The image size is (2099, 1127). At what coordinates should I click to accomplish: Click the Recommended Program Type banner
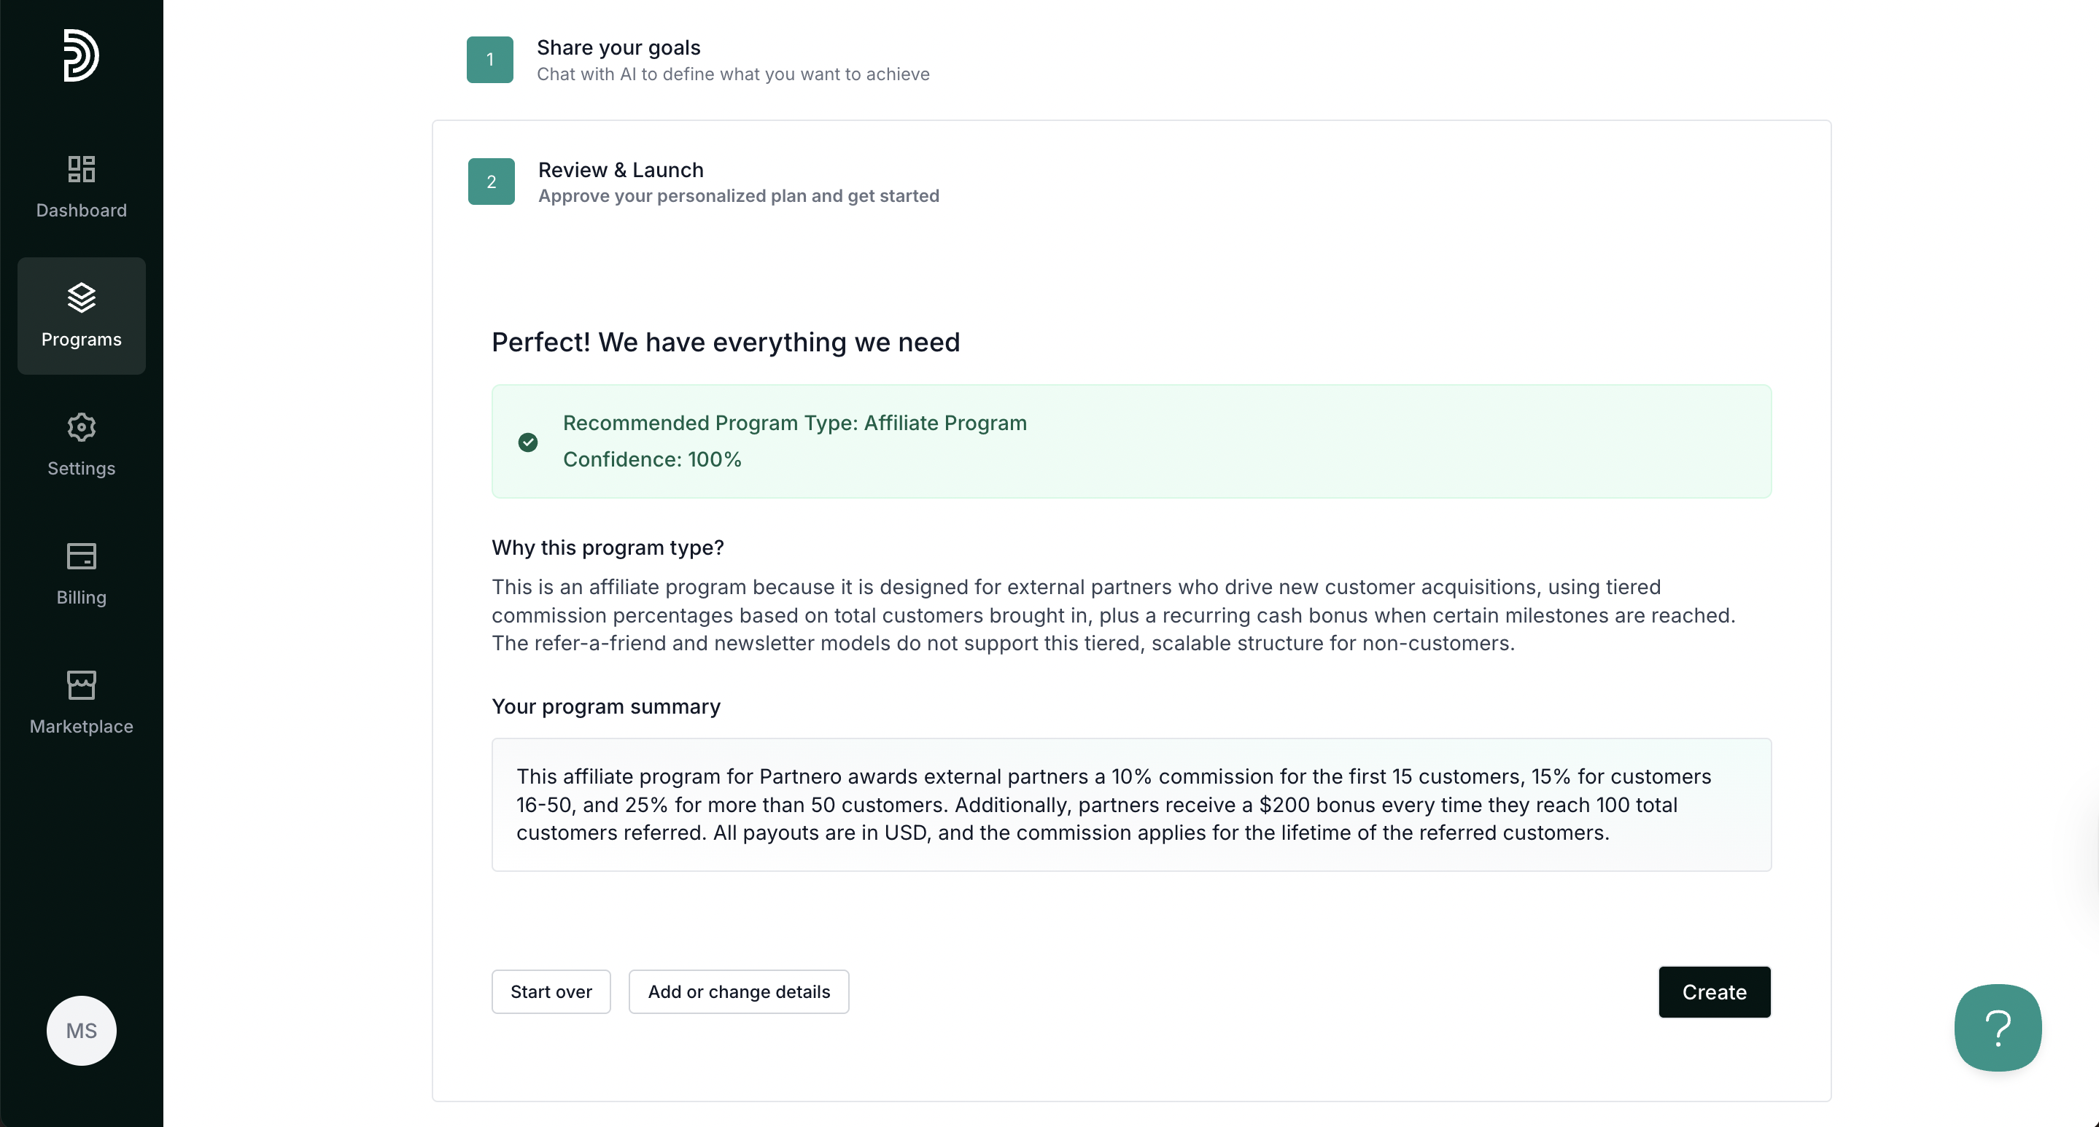tap(1132, 441)
